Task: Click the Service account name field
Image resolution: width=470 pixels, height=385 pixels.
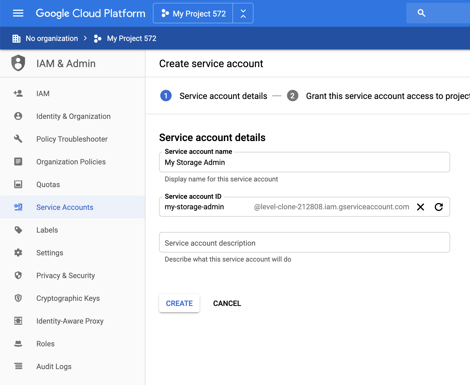Action: pyautogui.click(x=304, y=162)
